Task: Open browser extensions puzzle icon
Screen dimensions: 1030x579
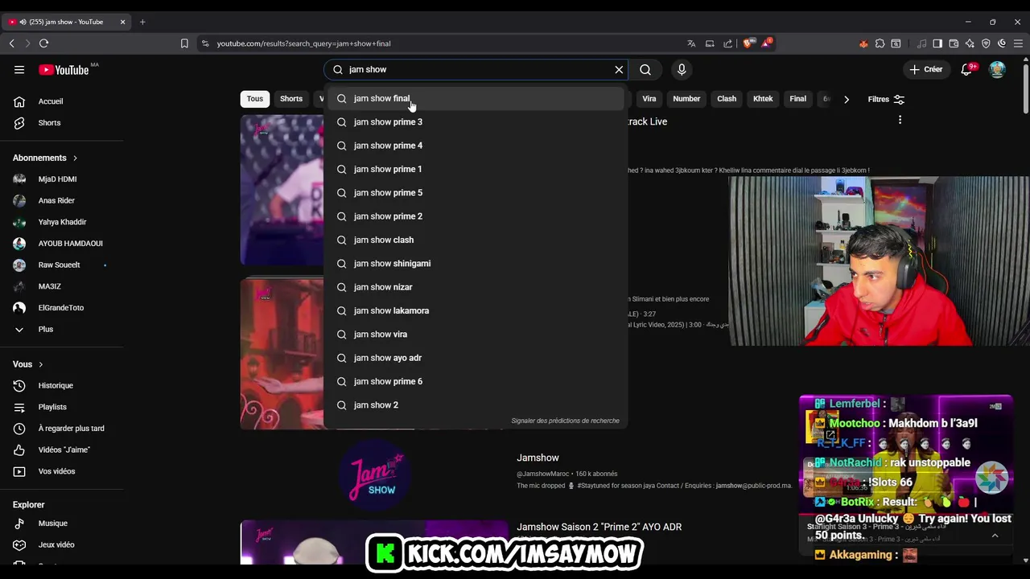Action: click(880, 43)
